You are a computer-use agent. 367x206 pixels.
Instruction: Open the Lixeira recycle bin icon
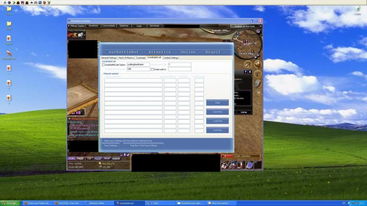(x=358, y=9)
